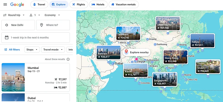Open the Singapore destination card
Image resolution: width=223 pixels, height=102 pixels.
pos(165,79)
